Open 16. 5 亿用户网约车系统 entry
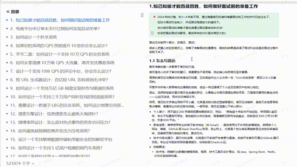Image resolution: width=297 pixels, height=167 pixels. (x=56, y=148)
